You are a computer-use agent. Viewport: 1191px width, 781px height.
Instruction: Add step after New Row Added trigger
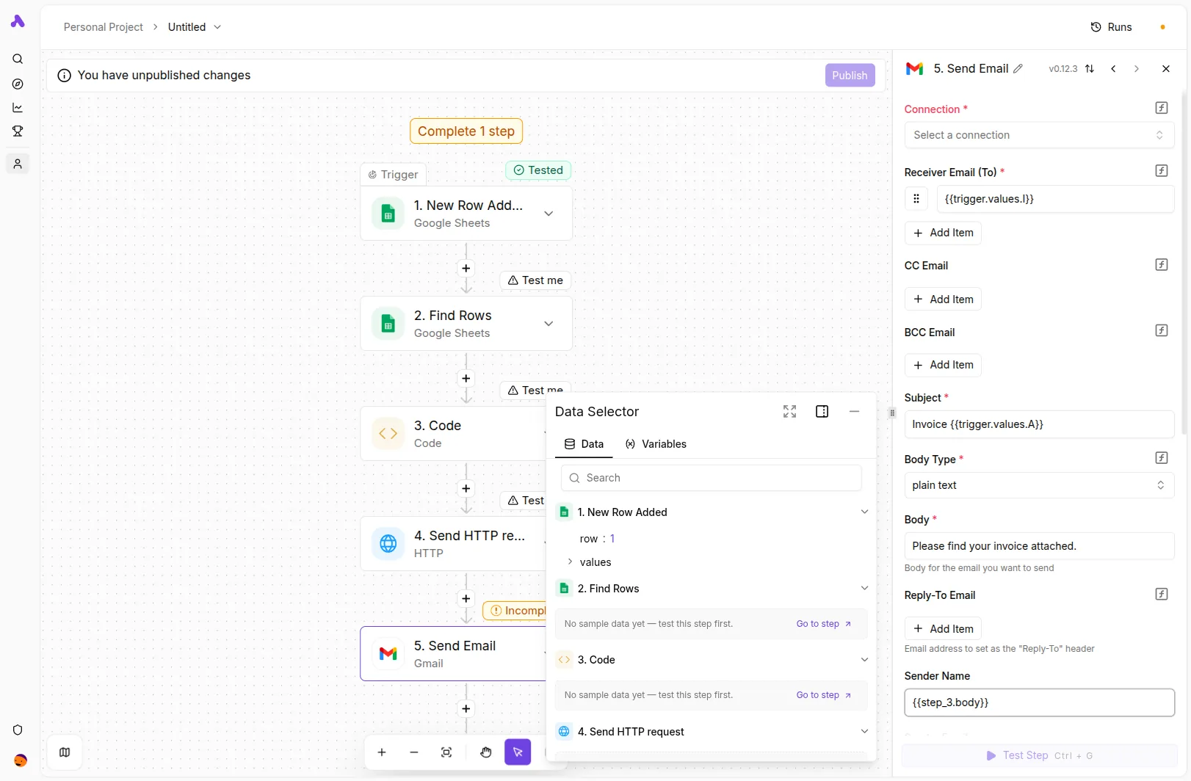(466, 269)
